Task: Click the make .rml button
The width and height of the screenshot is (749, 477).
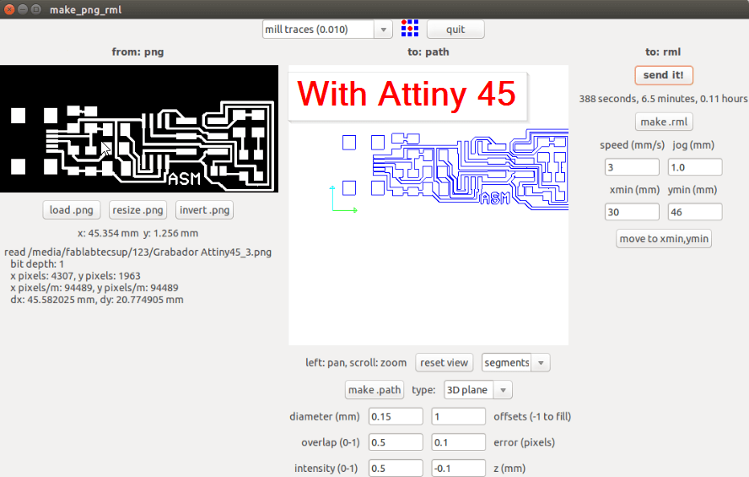Action: [664, 122]
